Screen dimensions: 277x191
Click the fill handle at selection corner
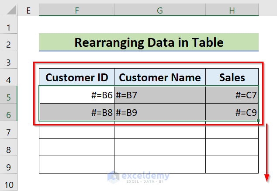259,121
